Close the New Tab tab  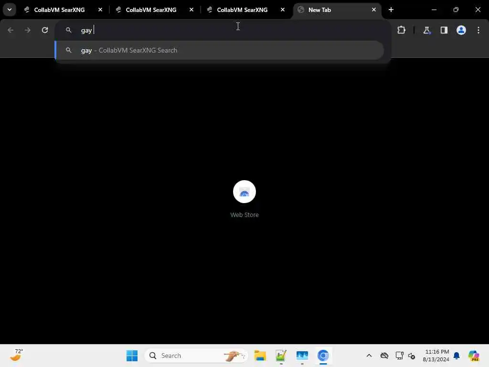tap(373, 10)
